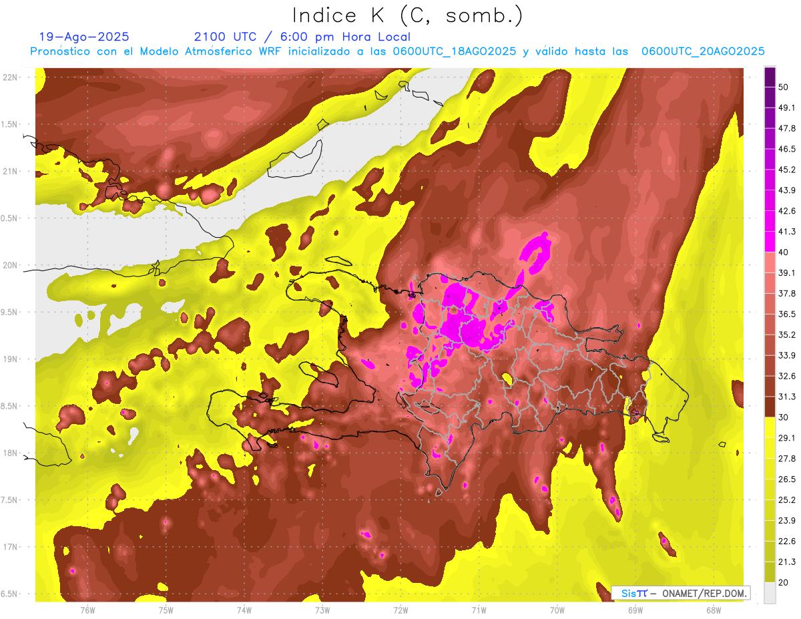The image size is (801, 619).
Task: Click the magenta colorbar segment between 40 and 41.3
Action: coord(770,242)
